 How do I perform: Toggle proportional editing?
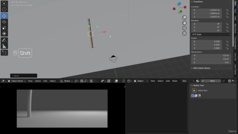[x=91, y=81]
